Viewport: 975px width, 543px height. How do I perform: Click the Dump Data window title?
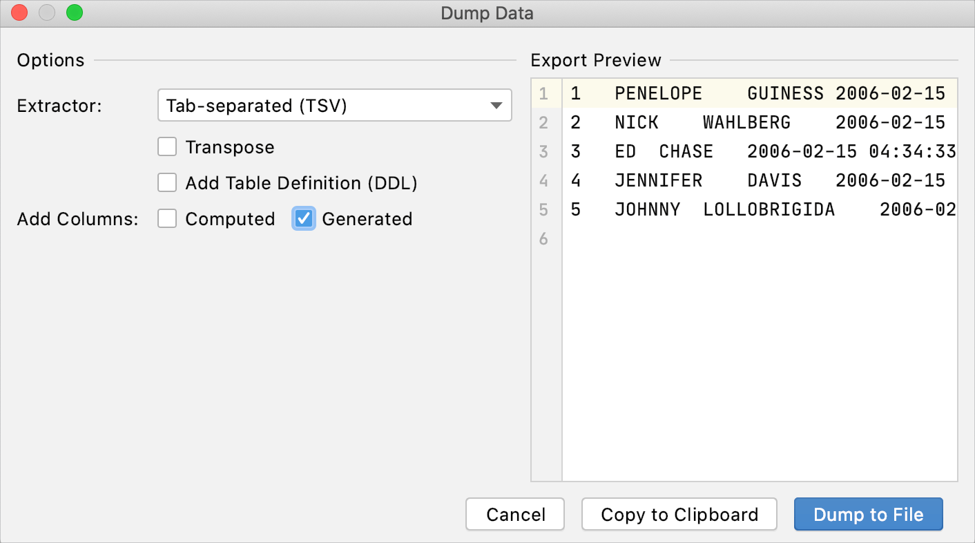pyautogui.click(x=487, y=13)
